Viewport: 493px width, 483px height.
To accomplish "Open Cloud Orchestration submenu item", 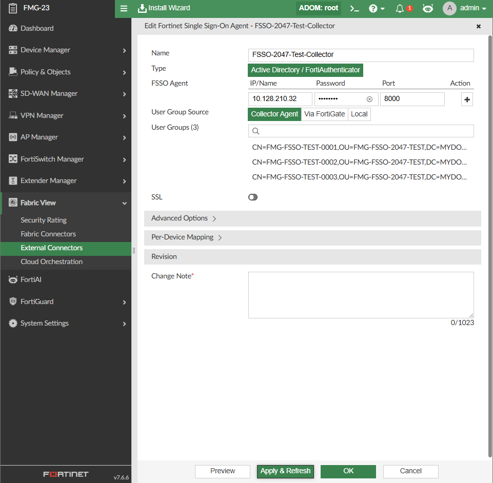I will point(52,261).
